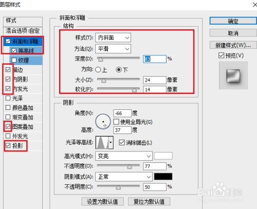Click the shadow 不透明度(C) slider handle
The width and height of the screenshot is (257, 209).
pyautogui.click(x=118, y=187)
